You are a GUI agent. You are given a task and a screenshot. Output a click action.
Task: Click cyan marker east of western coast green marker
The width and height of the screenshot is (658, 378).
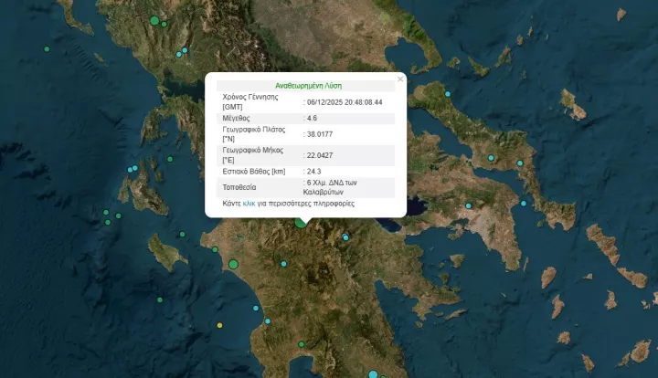[x=283, y=264]
